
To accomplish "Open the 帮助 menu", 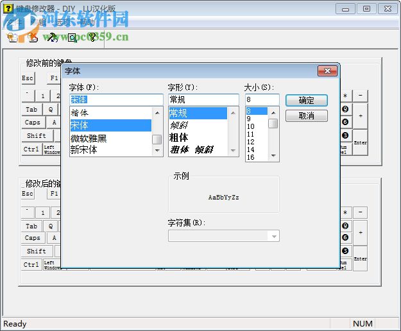I will click(87, 22).
